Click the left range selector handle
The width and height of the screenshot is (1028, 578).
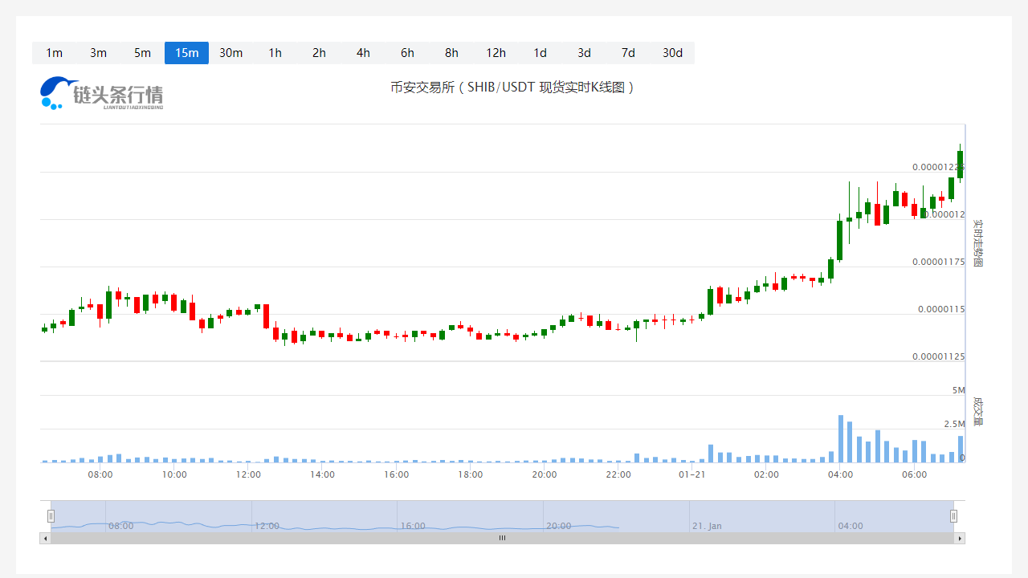coord(51,516)
